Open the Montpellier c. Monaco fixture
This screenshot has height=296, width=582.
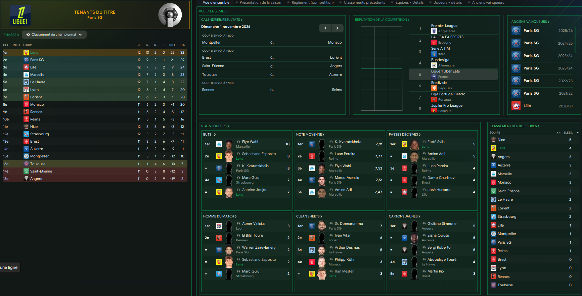point(272,43)
